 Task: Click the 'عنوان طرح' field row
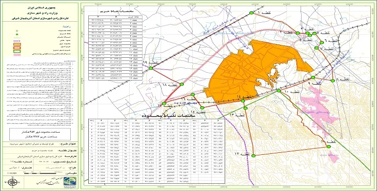pos(40,145)
